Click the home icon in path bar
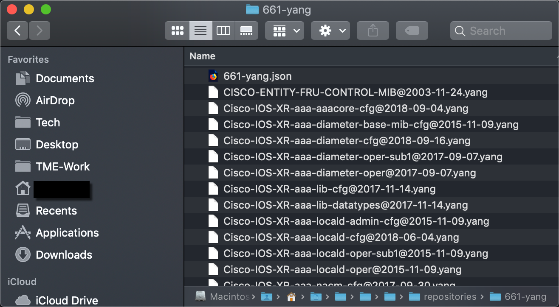This screenshot has width=559, height=307. click(291, 297)
